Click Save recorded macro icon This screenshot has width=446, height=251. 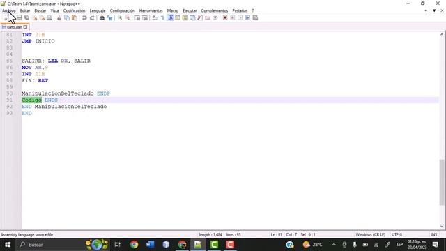(x=255, y=17)
